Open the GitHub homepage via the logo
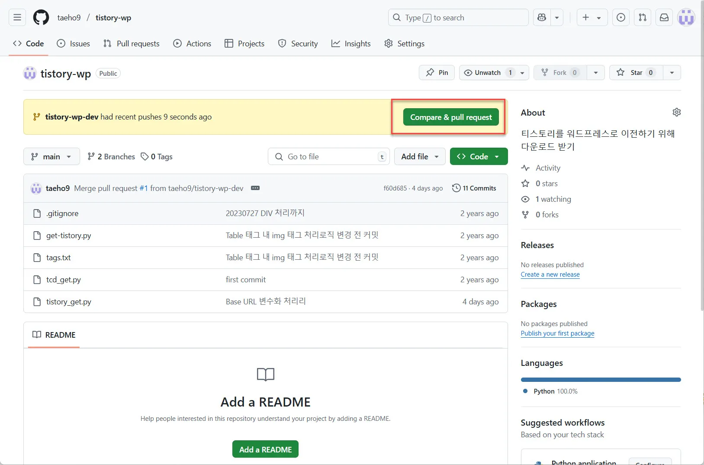The width and height of the screenshot is (704, 465). pyautogui.click(x=41, y=17)
